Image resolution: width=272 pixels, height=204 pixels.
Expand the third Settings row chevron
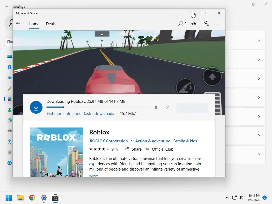(259, 78)
